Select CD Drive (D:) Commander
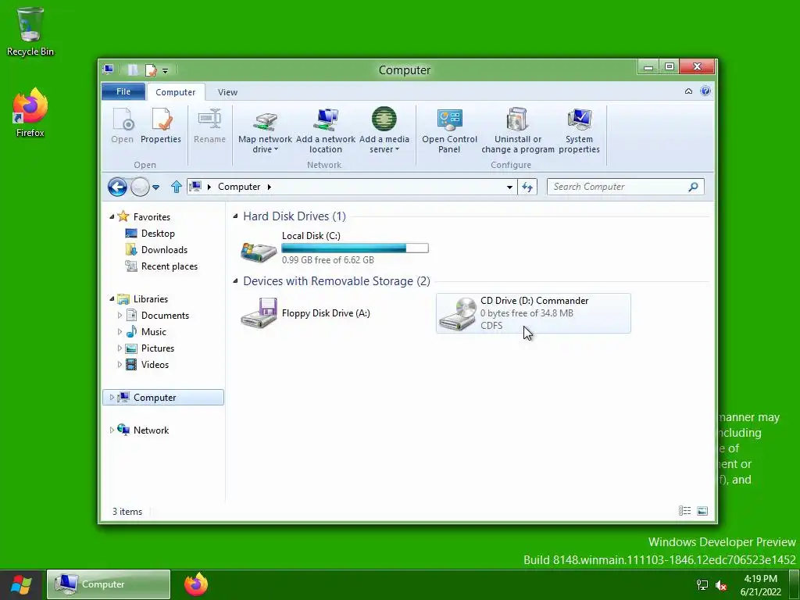800x600 pixels. [533, 313]
